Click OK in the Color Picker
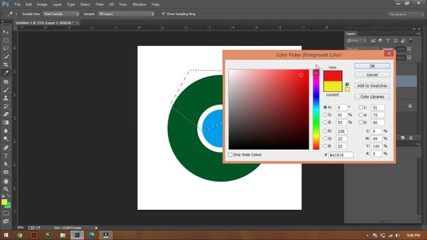This screenshot has width=427, height=240. (x=372, y=66)
